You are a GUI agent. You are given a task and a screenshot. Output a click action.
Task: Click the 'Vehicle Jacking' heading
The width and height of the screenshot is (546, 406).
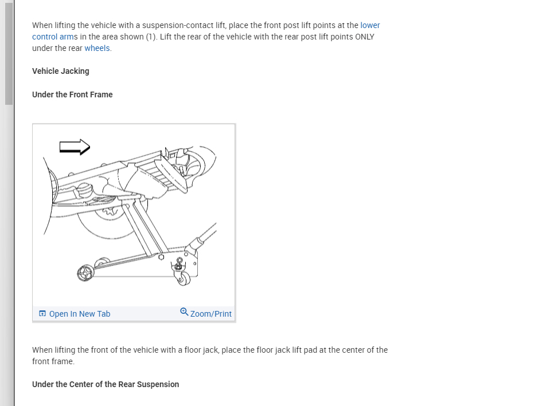coord(61,71)
